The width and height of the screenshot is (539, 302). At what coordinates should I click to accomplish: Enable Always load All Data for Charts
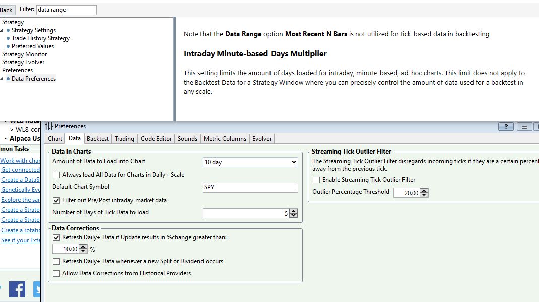pyautogui.click(x=56, y=175)
